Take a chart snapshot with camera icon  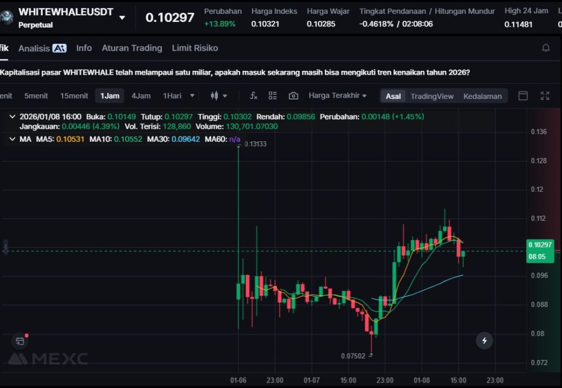click(293, 96)
